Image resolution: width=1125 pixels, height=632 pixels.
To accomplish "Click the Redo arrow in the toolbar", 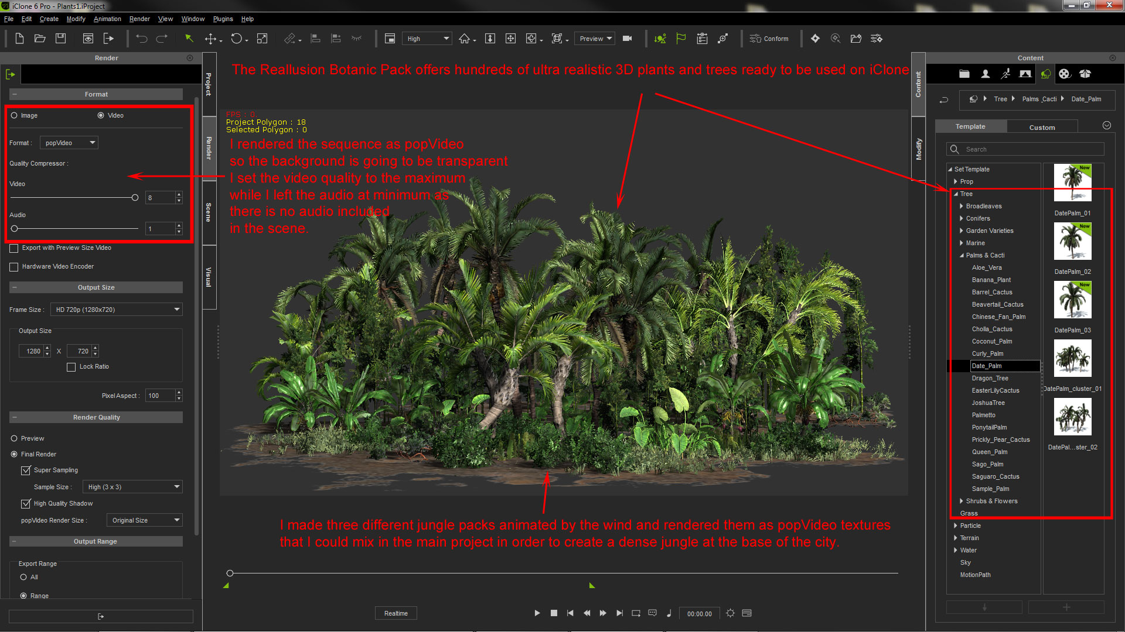I will click(162, 39).
